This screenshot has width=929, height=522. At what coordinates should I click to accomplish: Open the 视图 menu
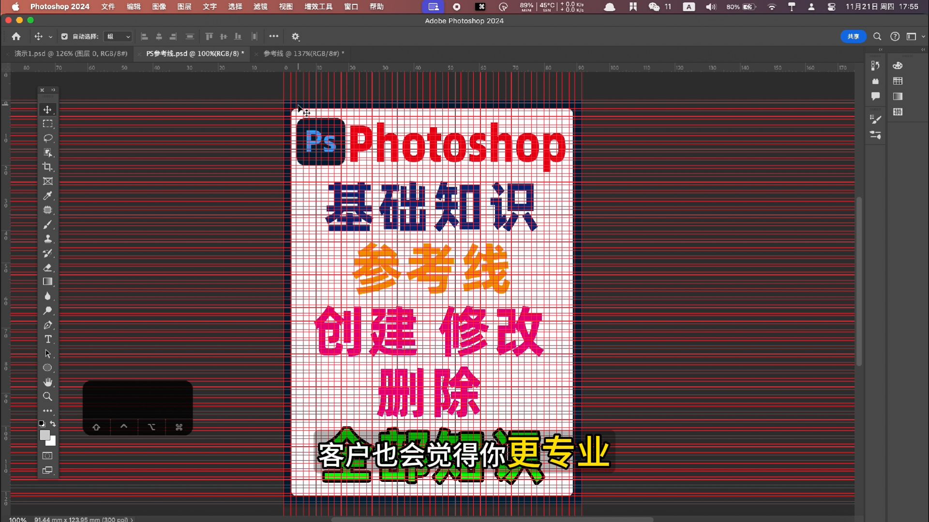tap(286, 7)
